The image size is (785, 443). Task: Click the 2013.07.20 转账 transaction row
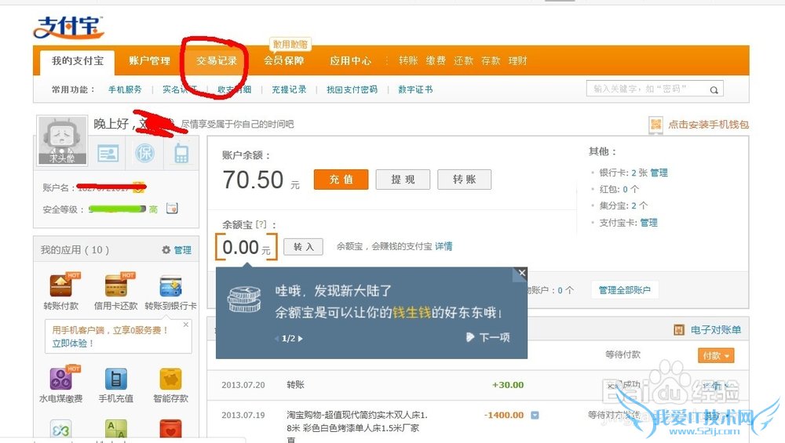point(478,385)
